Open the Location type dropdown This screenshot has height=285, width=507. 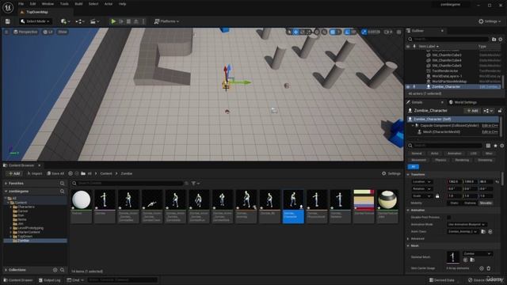[x=422, y=181]
